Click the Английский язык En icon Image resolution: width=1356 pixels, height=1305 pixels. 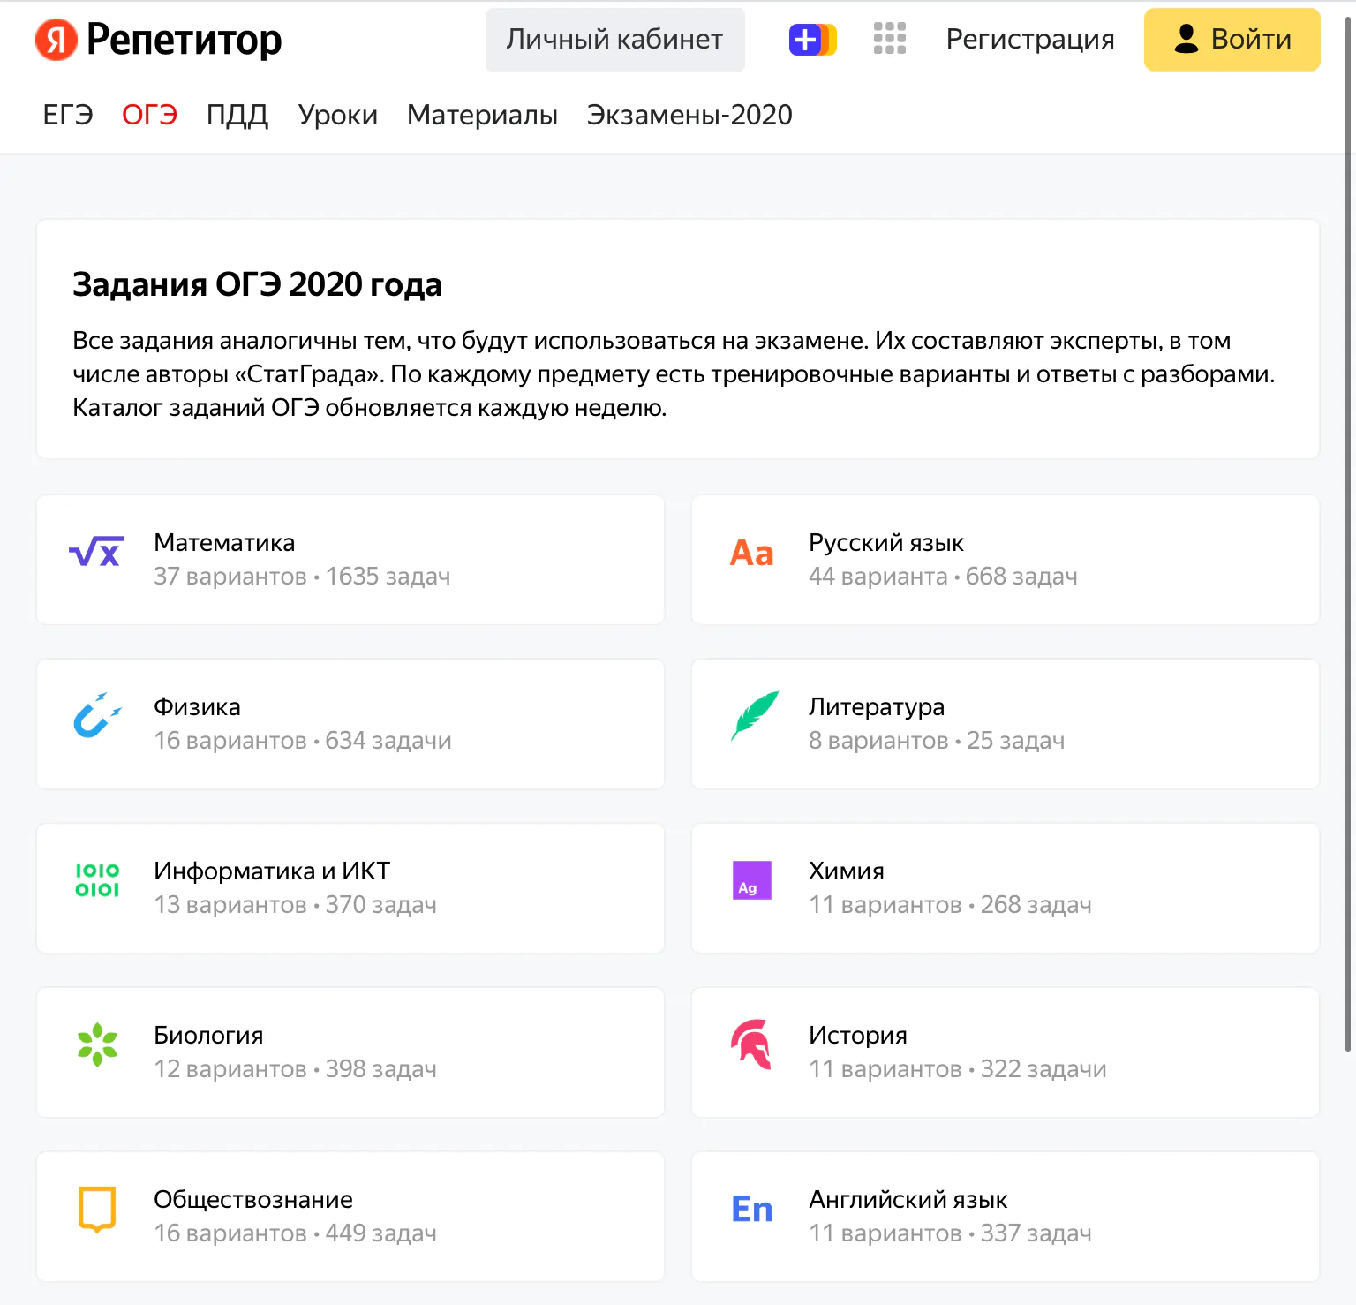click(x=752, y=1209)
